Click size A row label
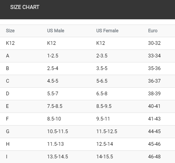This screenshot has height=163, width=175. click(x=8, y=56)
